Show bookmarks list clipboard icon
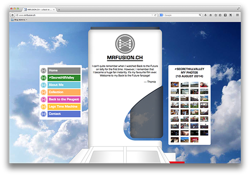This screenshot has height=176, width=250. (x=220, y=15)
